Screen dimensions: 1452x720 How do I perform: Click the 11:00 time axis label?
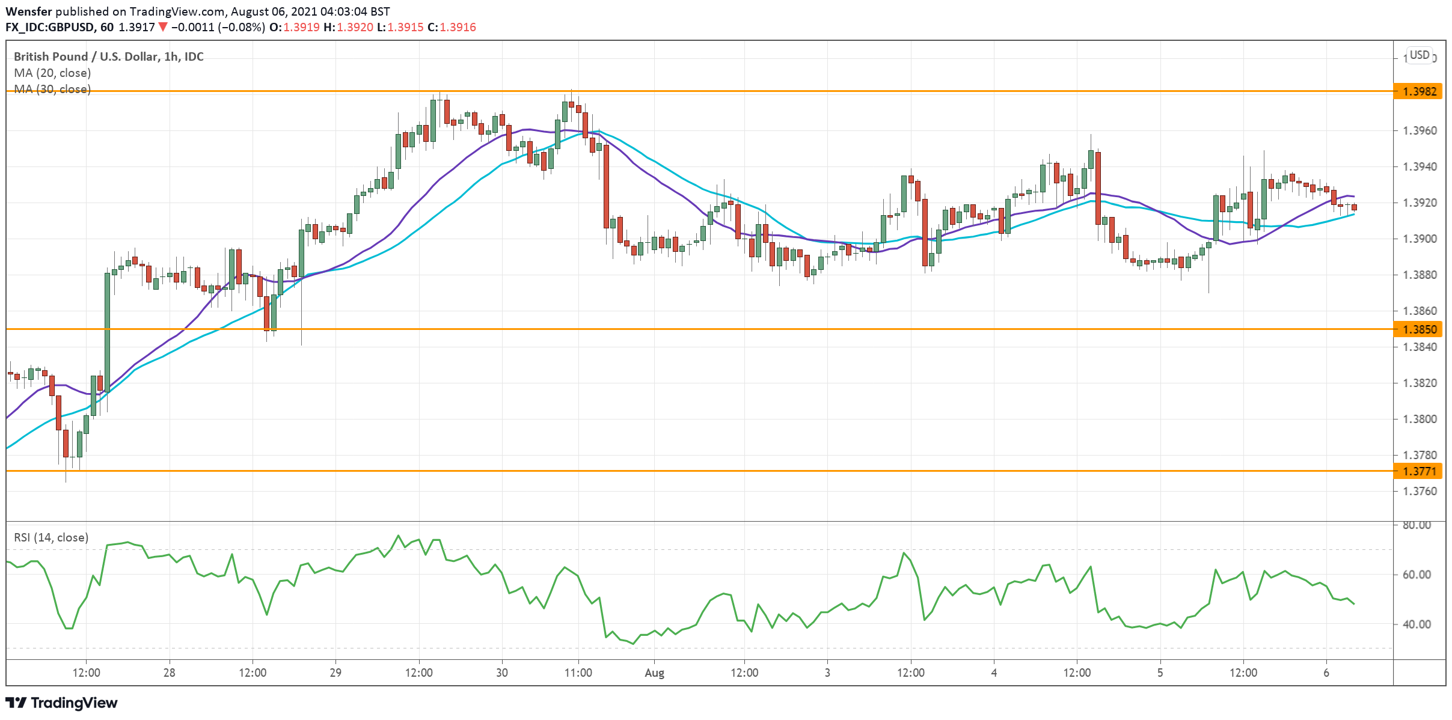pyautogui.click(x=578, y=673)
